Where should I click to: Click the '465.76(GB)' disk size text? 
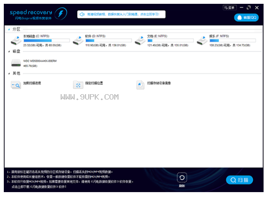point(30,66)
